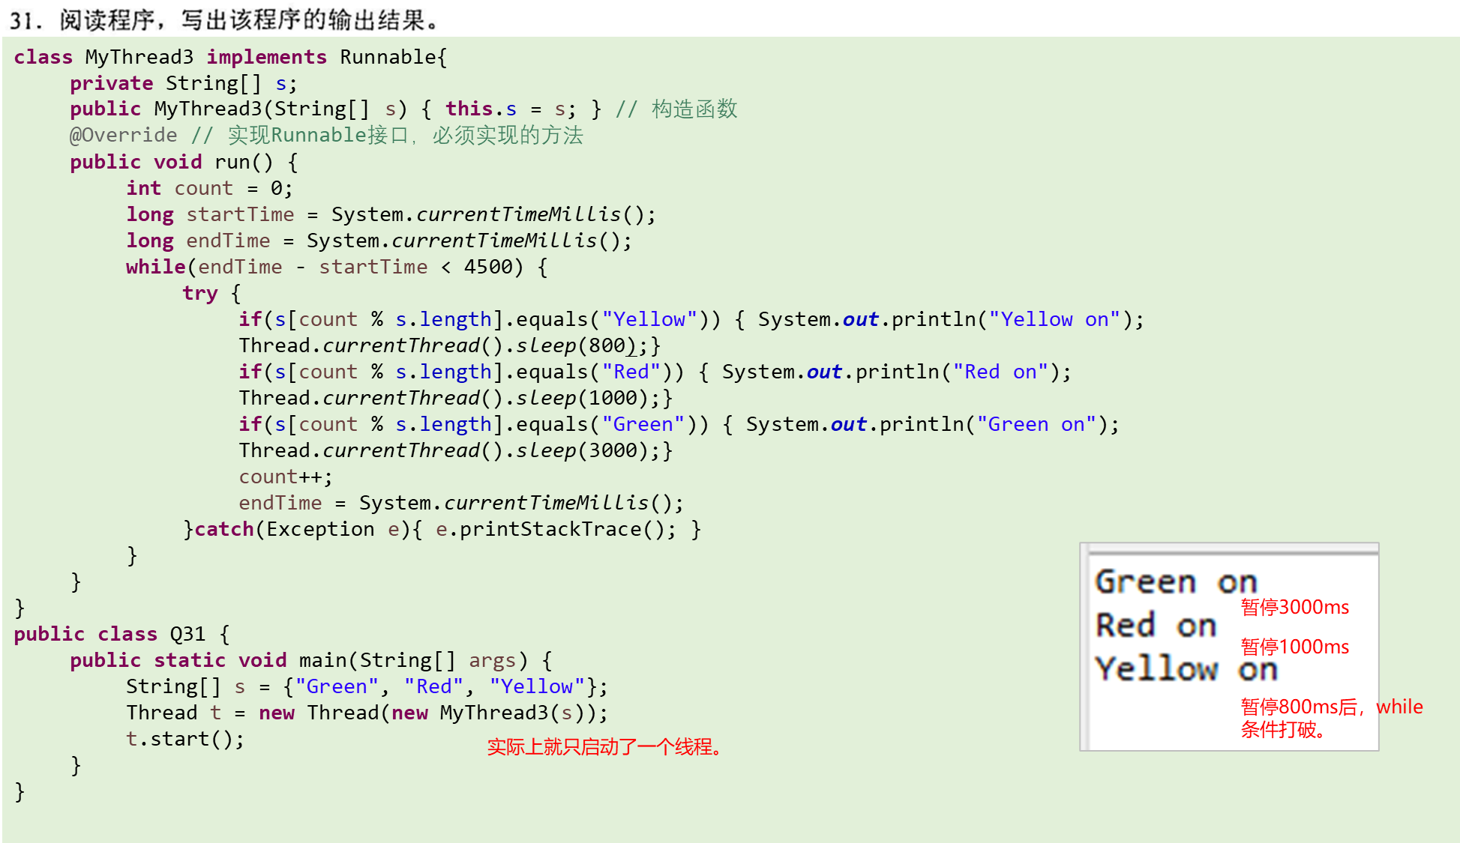Click the 'try' keyword
The image size is (1460, 843).
(199, 293)
